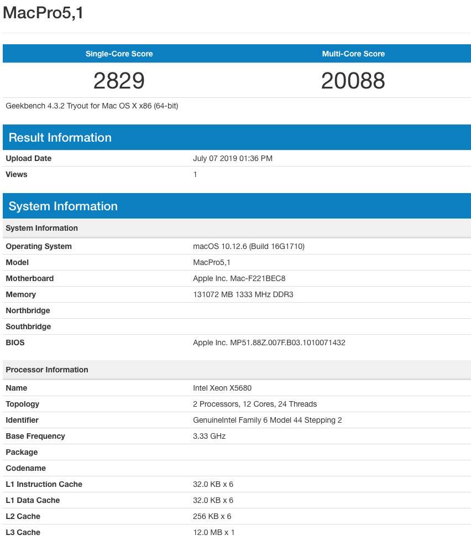Select the MacPro5,1 model value in table
The height and width of the screenshot is (540, 471).
212,262
